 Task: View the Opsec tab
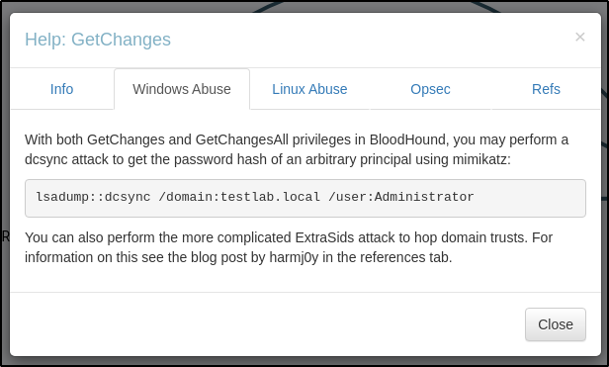click(430, 89)
